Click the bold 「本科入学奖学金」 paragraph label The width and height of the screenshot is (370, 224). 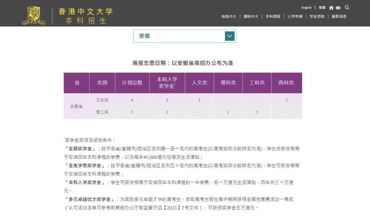85,183
